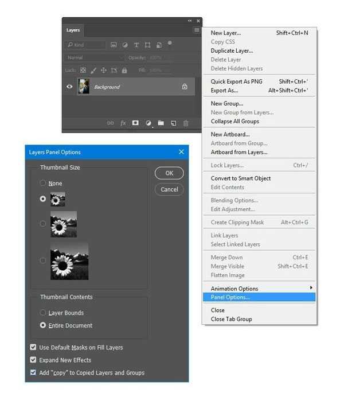This screenshot has width=344, height=397.
Task: Uncheck Expand New Effects checkbox
Action: [x=33, y=360]
